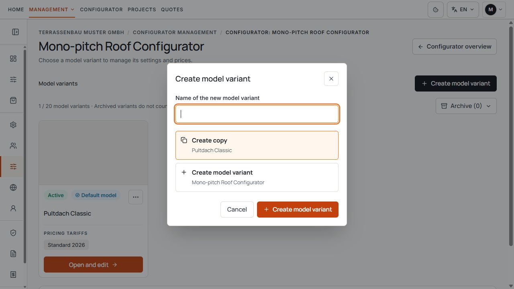Focus the new model variant name field
This screenshot has height=289, width=514.
pyautogui.click(x=257, y=114)
